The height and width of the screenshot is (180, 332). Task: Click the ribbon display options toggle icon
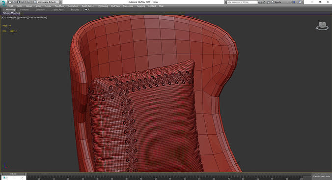(x=86, y=9)
